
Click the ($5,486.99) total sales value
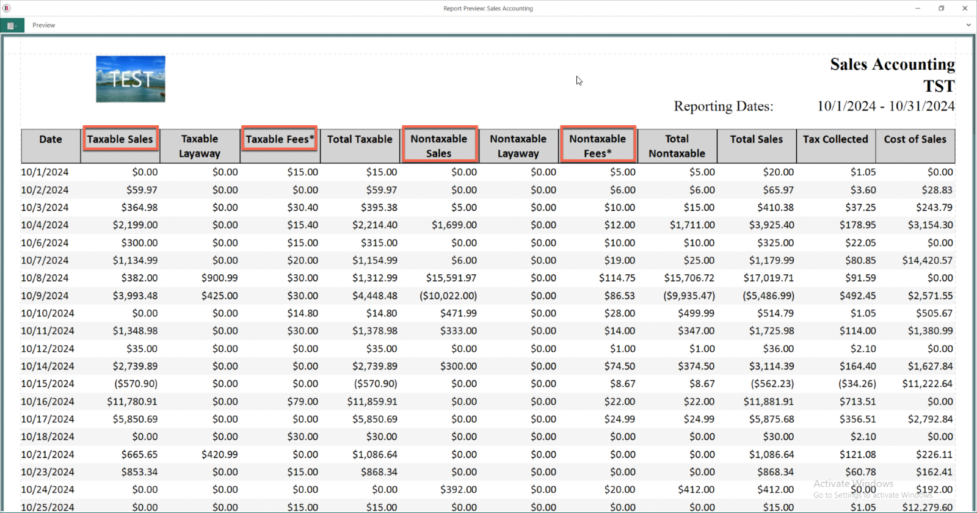click(769, 296)
